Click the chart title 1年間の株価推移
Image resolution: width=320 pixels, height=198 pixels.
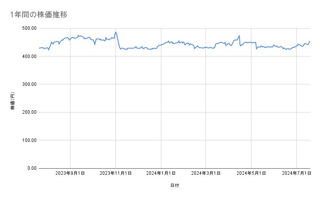coord(39,14)
